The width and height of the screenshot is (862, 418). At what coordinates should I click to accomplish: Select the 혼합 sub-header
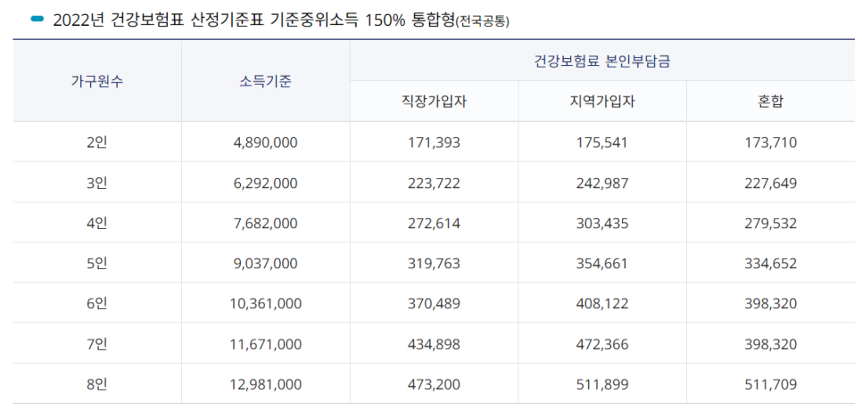(770, 102)
